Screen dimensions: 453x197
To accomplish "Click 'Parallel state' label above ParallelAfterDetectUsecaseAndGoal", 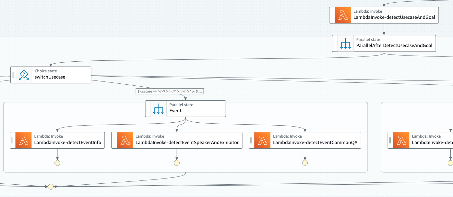I will coord(368,40).
